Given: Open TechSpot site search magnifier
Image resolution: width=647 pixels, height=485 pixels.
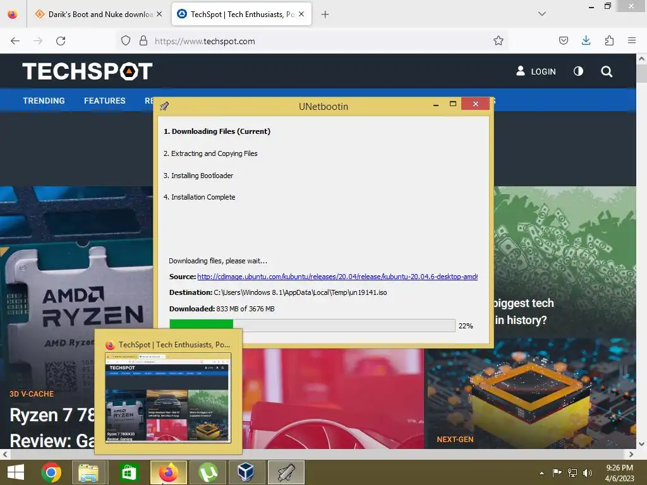Looking at the screenshot, I should point(607,71).
